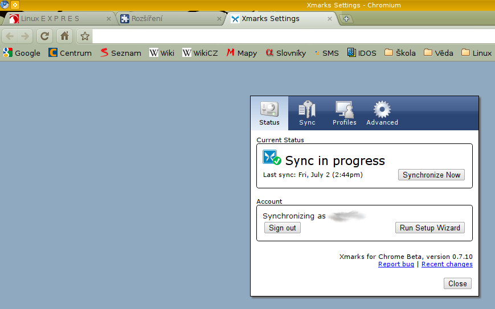Open the Wiki bookmark

(162, 53)
